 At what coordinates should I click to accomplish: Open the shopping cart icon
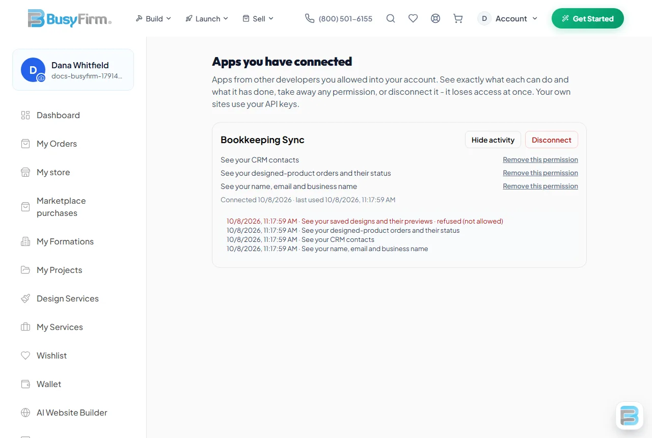(458, 18)
